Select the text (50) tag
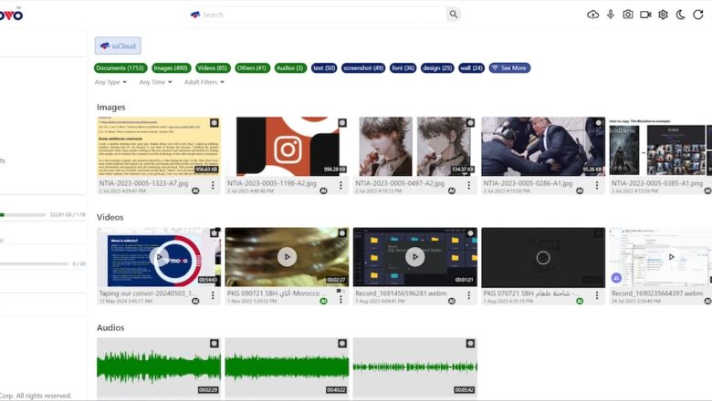 [x=324, y=68]
